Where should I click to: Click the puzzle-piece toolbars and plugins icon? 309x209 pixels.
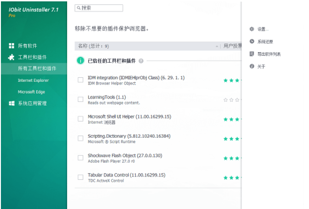pyautogui.click(x=11, y=57)
